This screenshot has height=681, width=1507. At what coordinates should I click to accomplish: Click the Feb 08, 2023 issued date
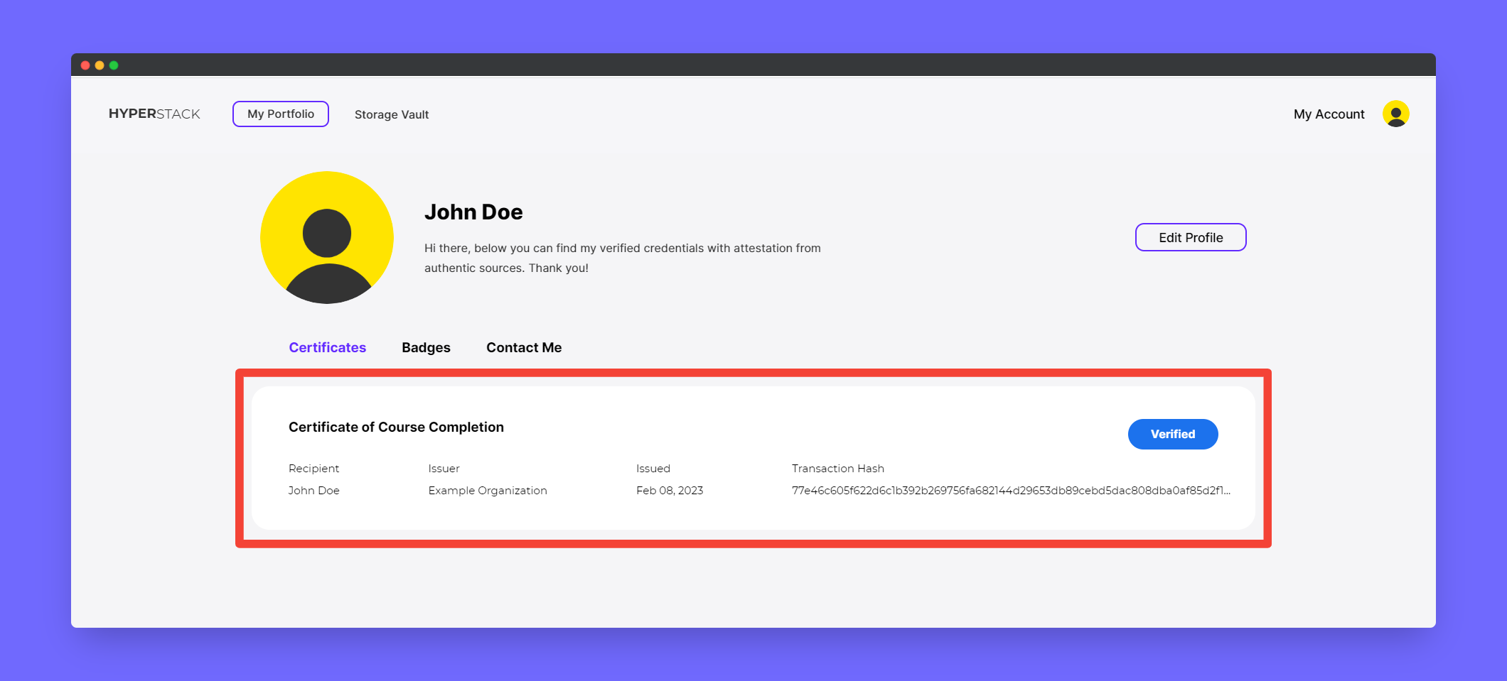coord(670,490)
